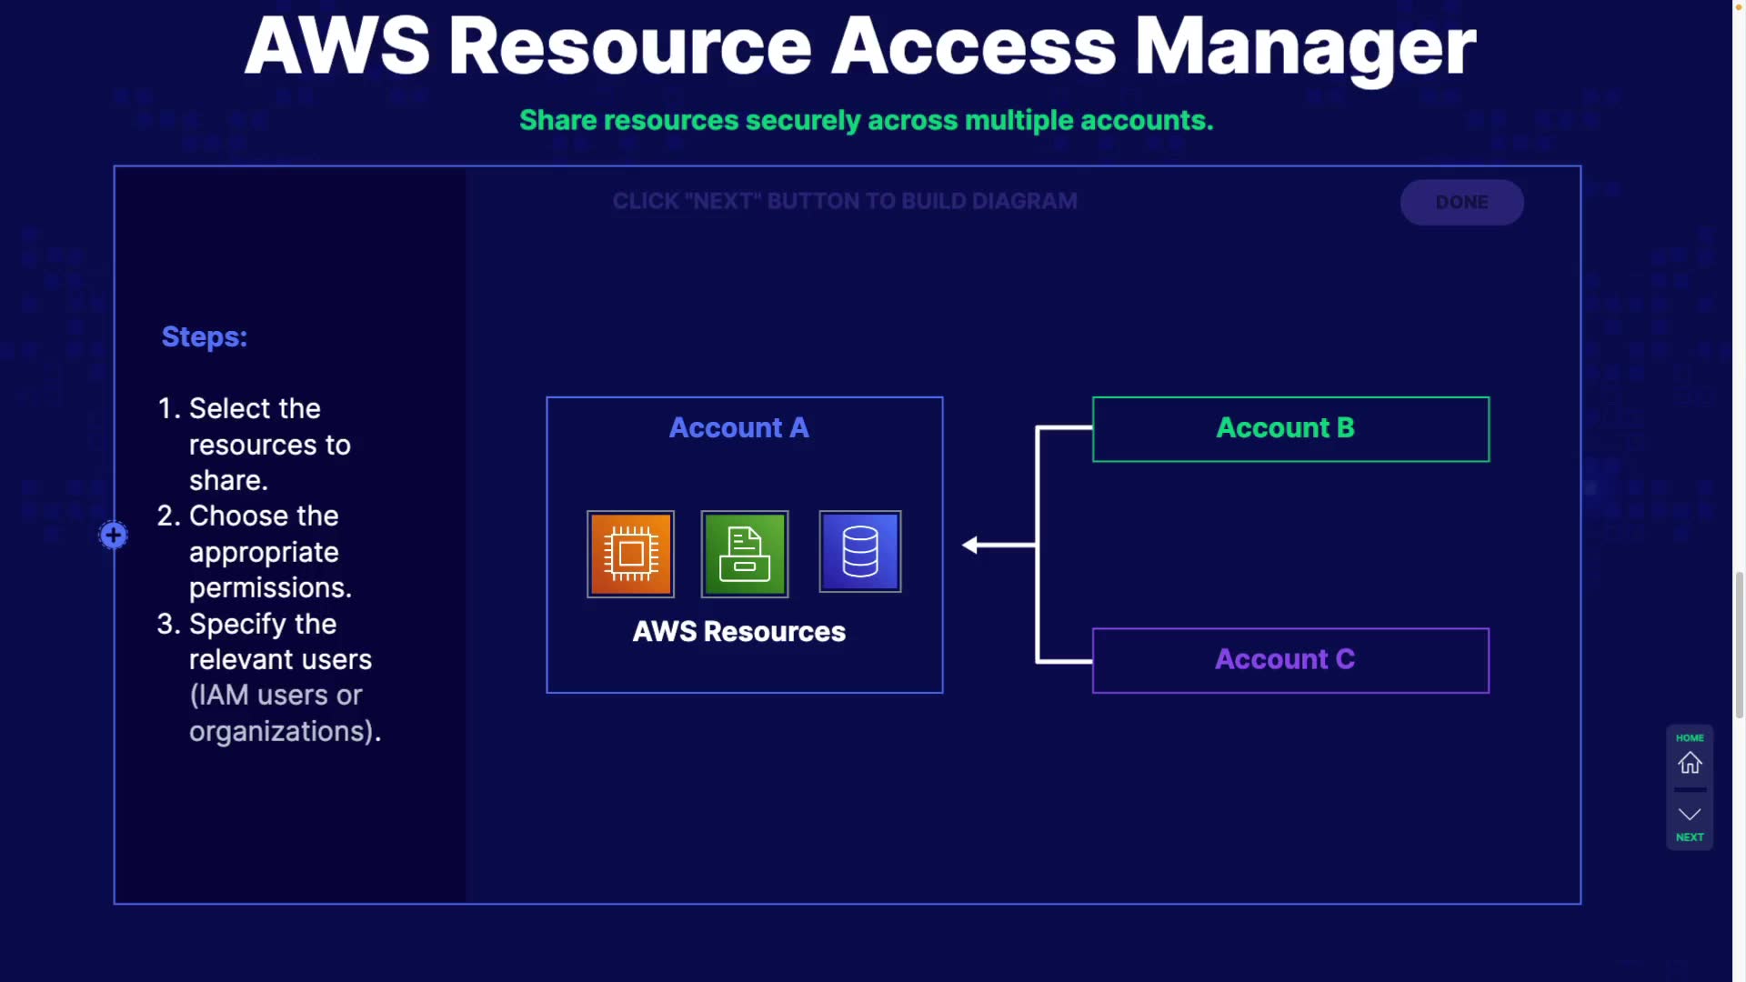The height and width of the screenshot is (982, 1746).
Task: Select the Account C box
Action: coord(1289,660)
